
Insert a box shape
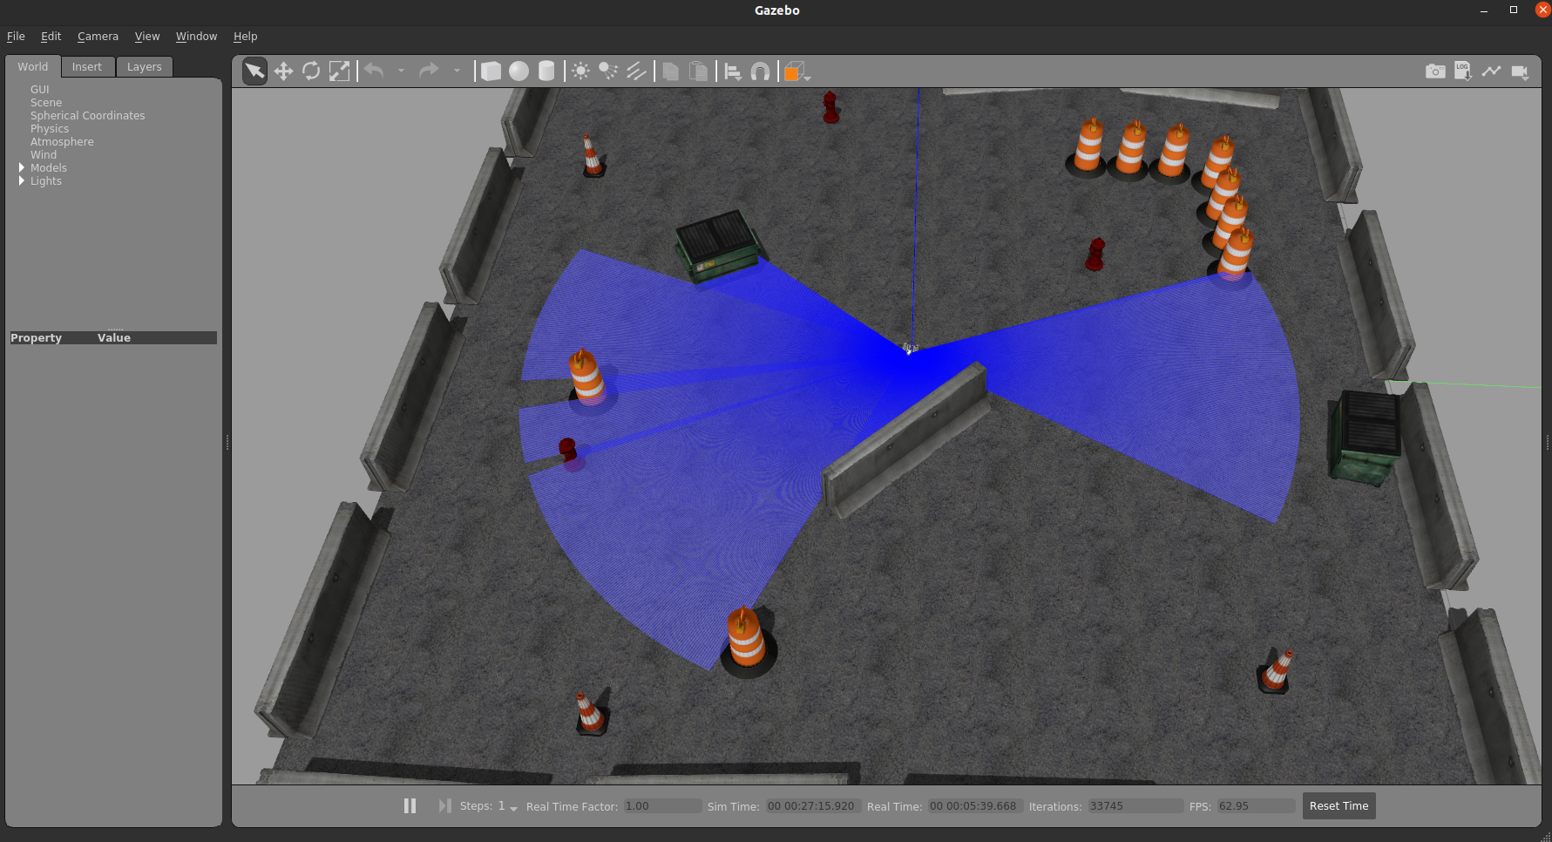pos(491,71)
